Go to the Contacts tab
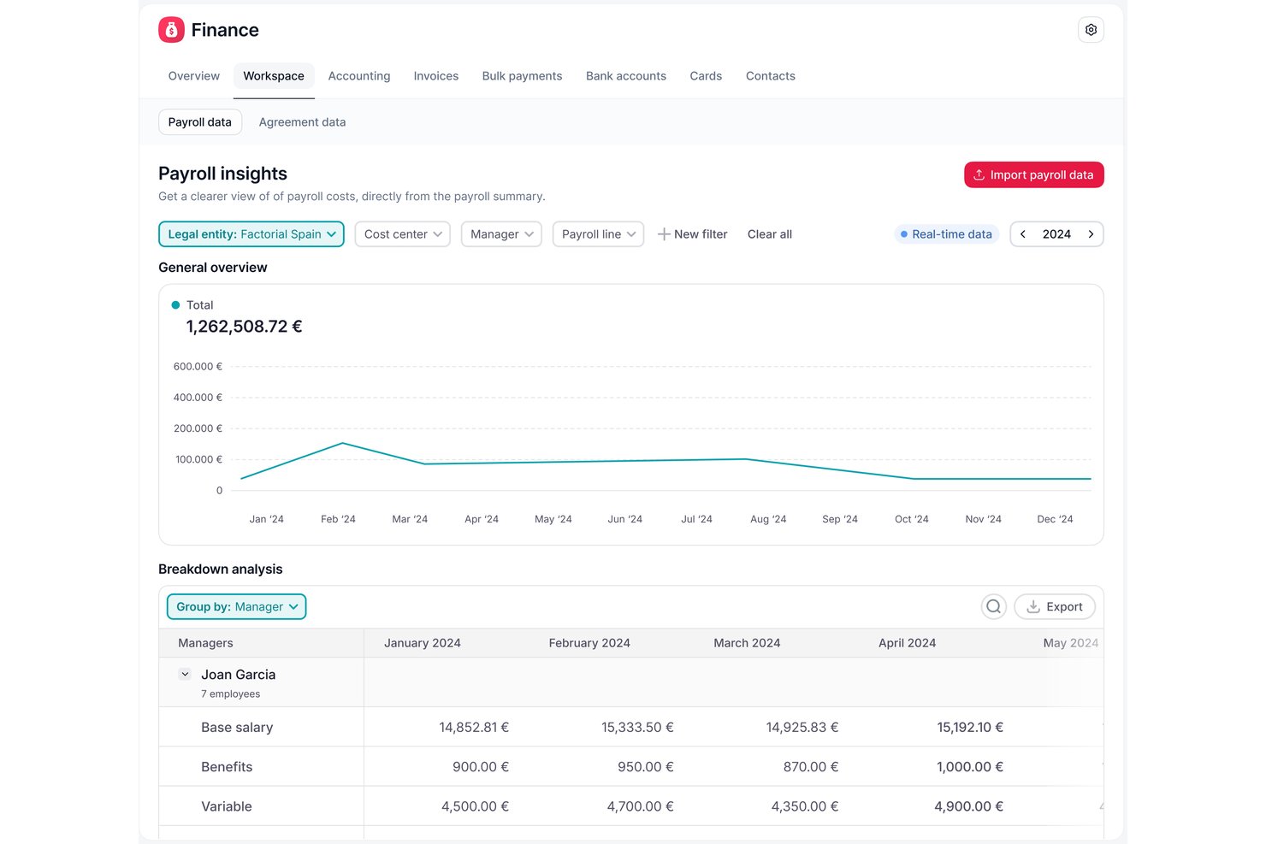This screenshot has width=1266, height=844. (771, 76)
